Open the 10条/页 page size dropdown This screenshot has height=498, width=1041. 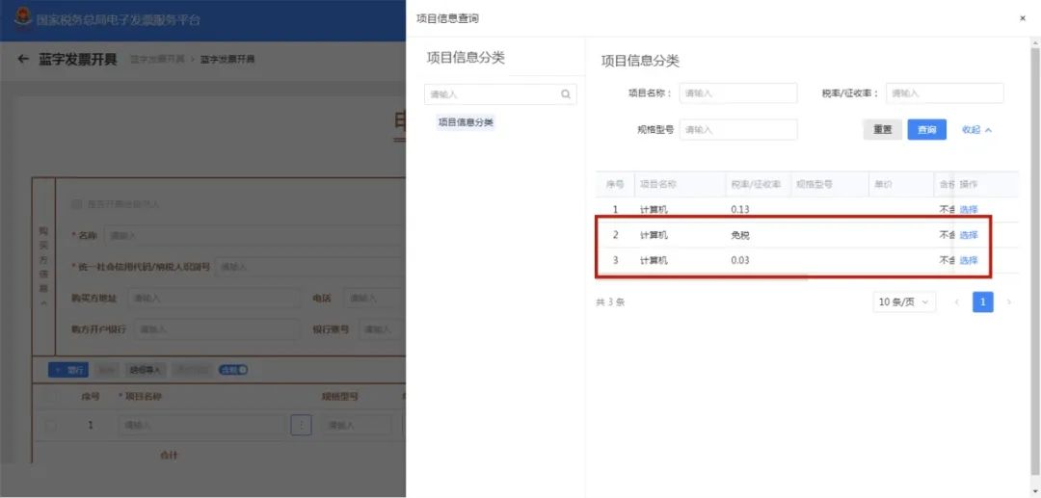click(x=904, y=302)
